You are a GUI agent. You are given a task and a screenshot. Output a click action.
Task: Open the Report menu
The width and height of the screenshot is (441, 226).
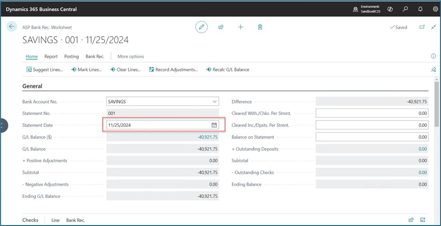51,56
